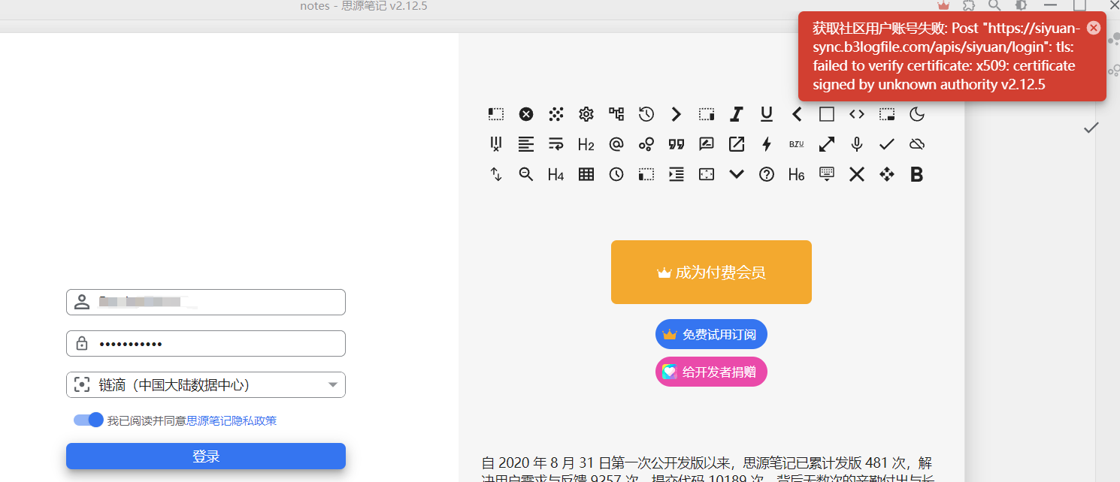The image size is (1120, 482).
Task: Open the puzzle piece plugin icon
Action: 970,5
